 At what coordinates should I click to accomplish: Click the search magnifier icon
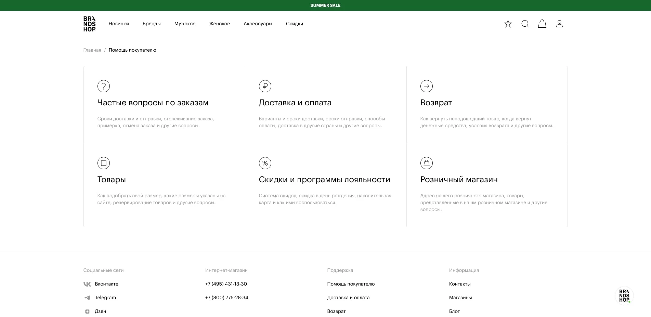[x=525, y=24]
